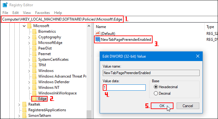Screen dimensions: 218x119
Task: Expand the SystemCertificates key
Action: pos(29,60)
